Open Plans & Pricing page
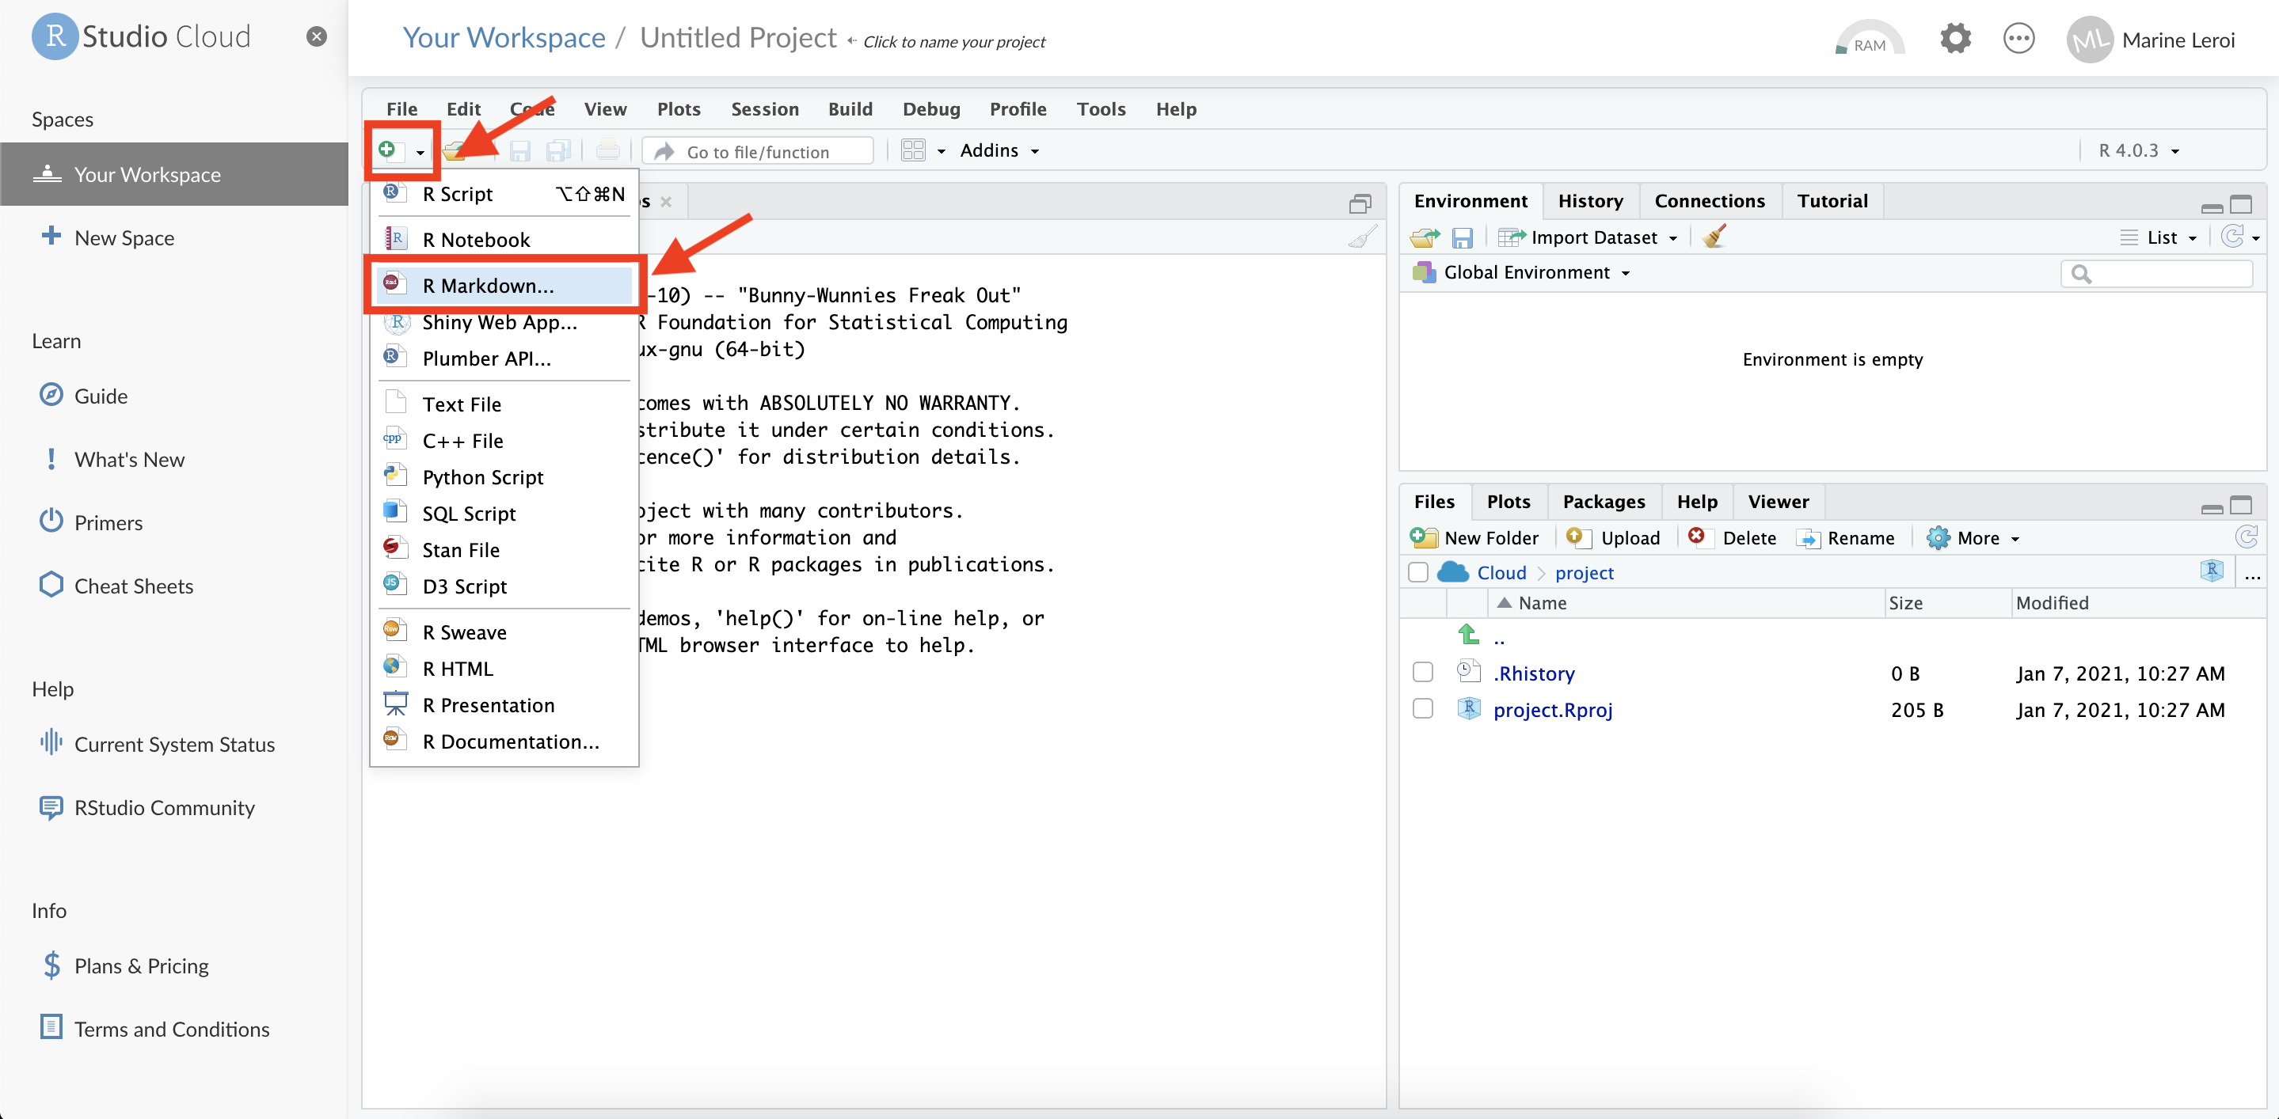This screenshot has height=1119, width=2279. pyautogui.click(x=142, y=965)
